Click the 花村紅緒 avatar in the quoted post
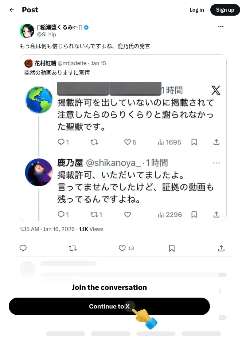This screenshot has height=342, width=246. (29, 63)
